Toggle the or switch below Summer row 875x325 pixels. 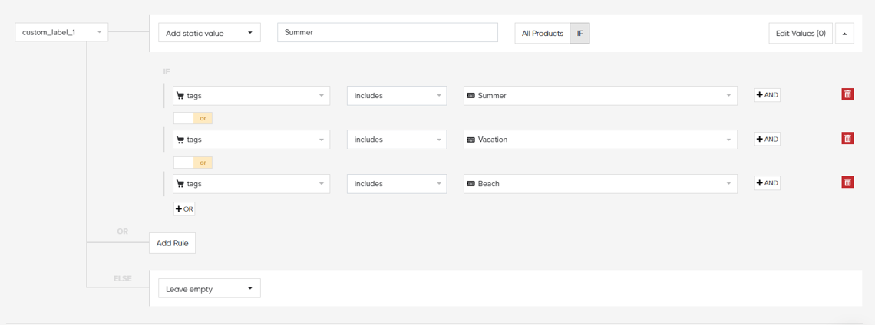(x=193, y=118)
